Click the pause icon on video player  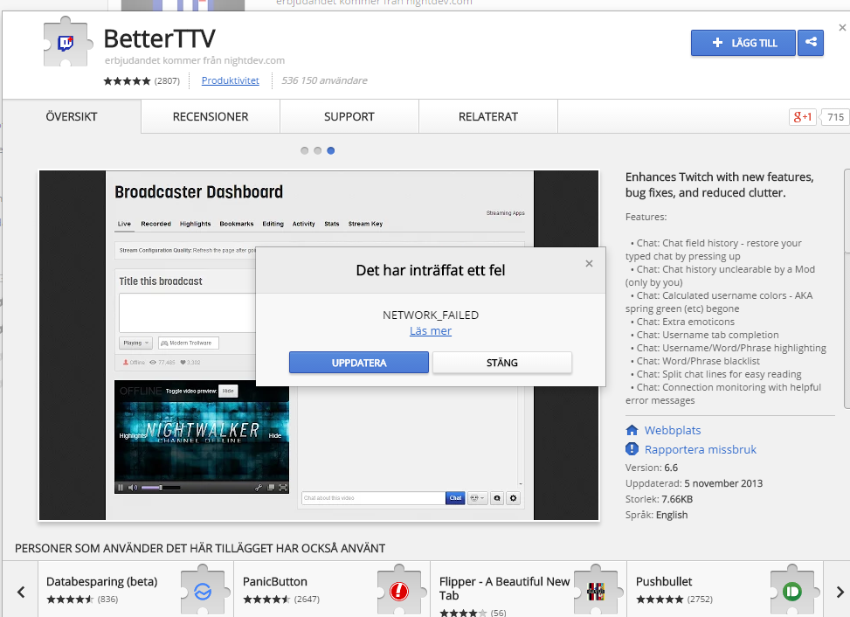121,488
